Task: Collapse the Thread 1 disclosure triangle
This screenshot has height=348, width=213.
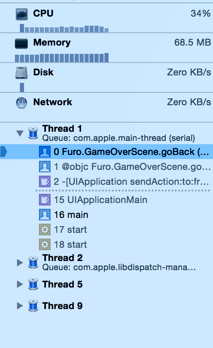Action: coord(20,133)
